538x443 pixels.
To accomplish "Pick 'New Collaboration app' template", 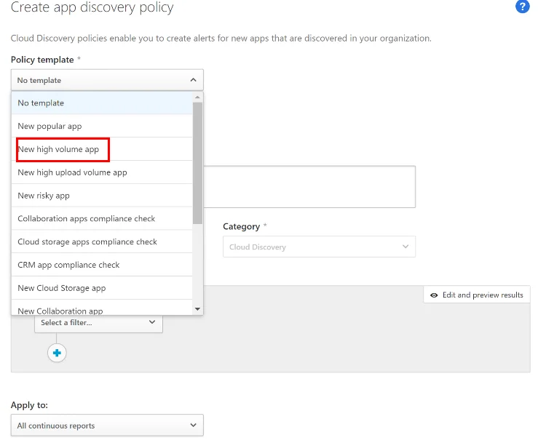I will 102,308.
